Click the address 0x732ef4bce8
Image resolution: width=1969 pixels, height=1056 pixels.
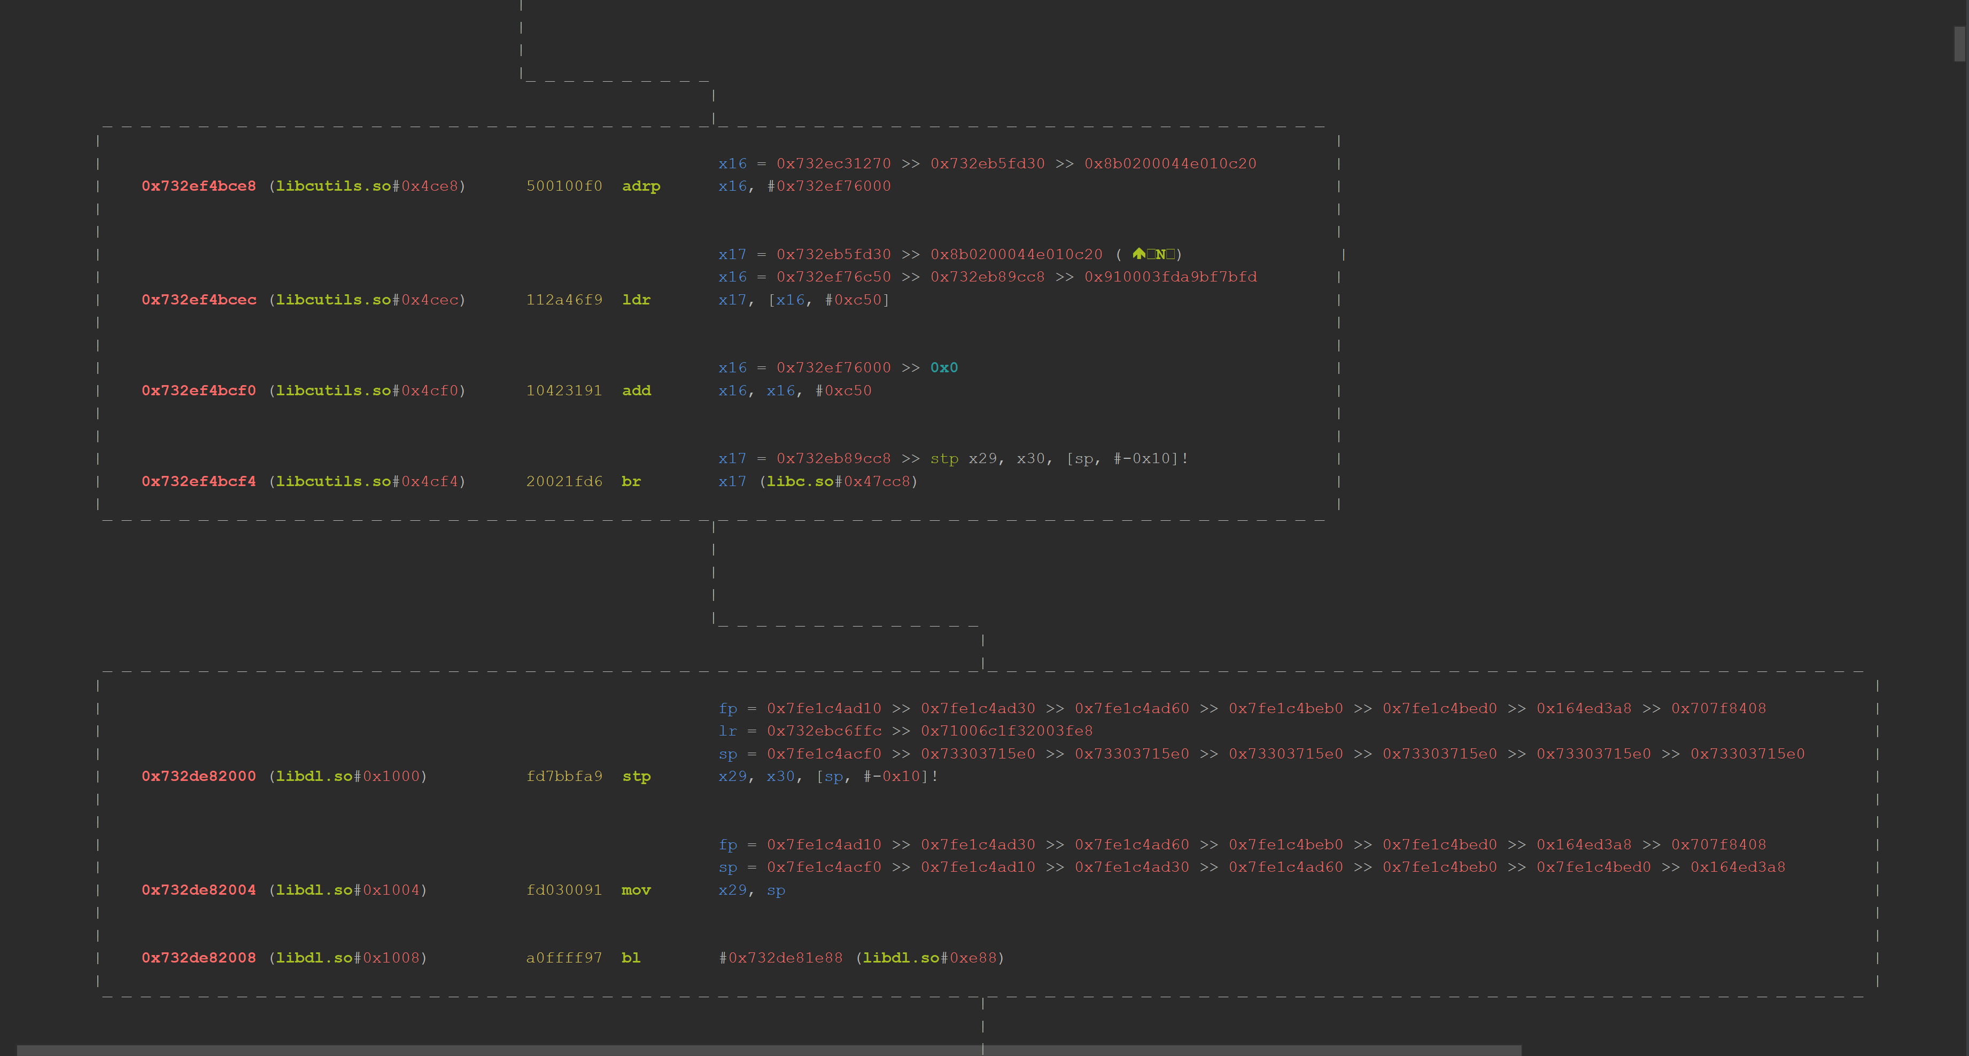[x=199, y=186]
